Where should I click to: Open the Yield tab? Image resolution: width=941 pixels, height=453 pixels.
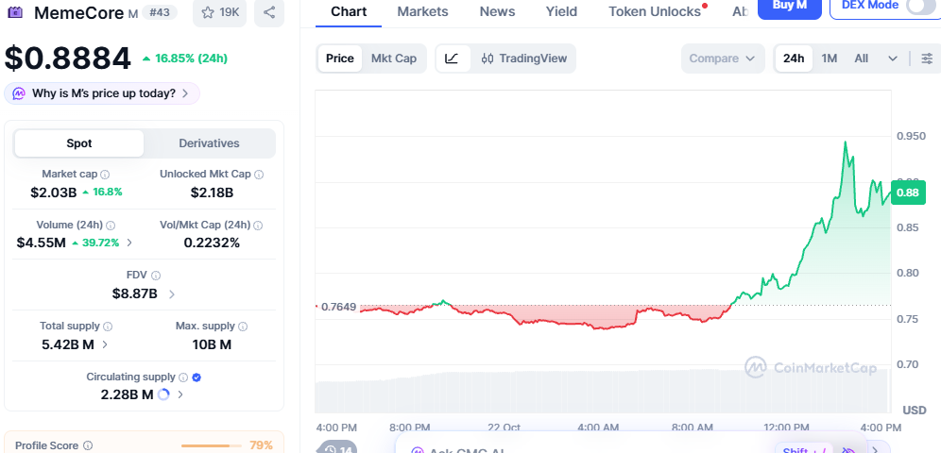click(x=562, y=11)
